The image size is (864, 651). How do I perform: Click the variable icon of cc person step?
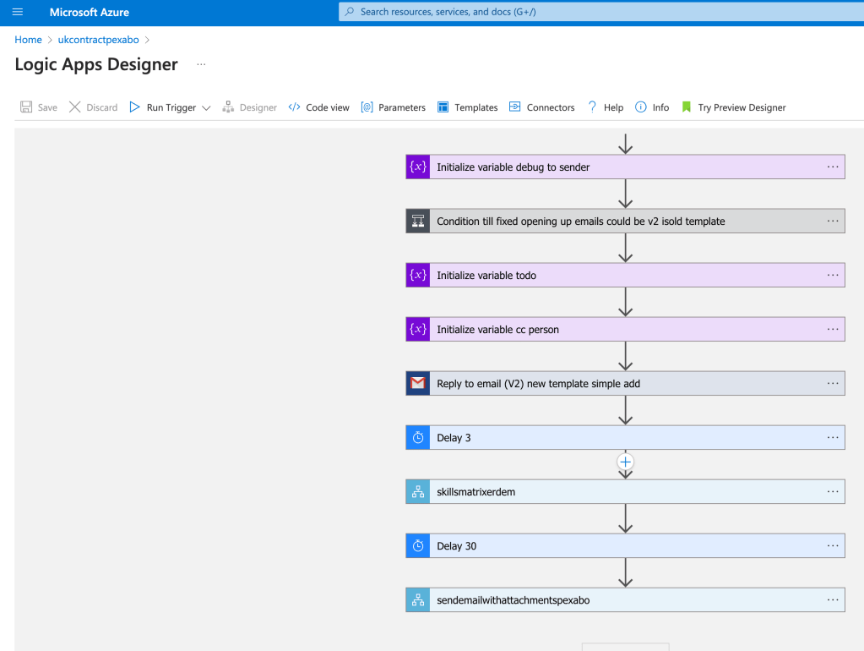coord(418,330)
